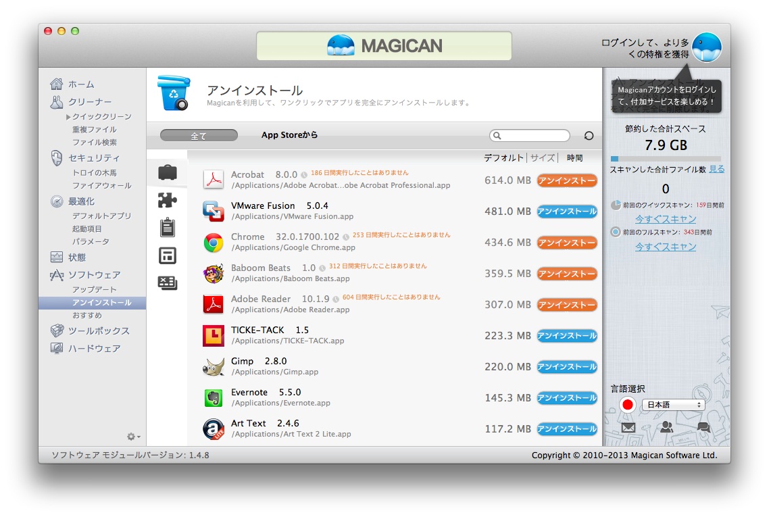The height and width of the screenshot is (517, 769).
Task: Sort the list by デフォルト
Action: 503,158
